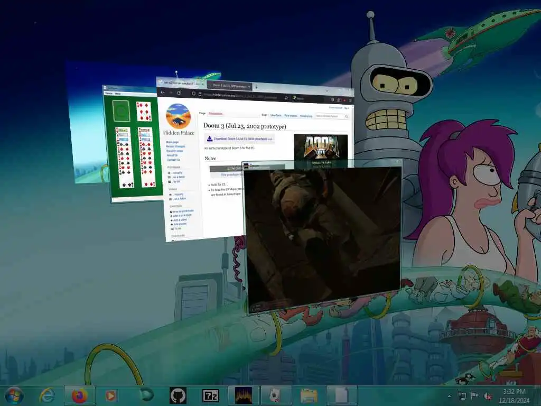541x406 pixels.
Task: Click the Firefox extensions toolbar icon
Action: (339, 100)
